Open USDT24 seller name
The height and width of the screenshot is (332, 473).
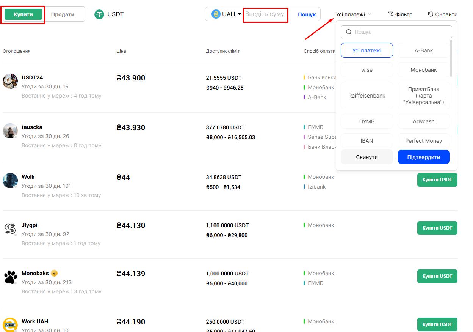(32, 77)
